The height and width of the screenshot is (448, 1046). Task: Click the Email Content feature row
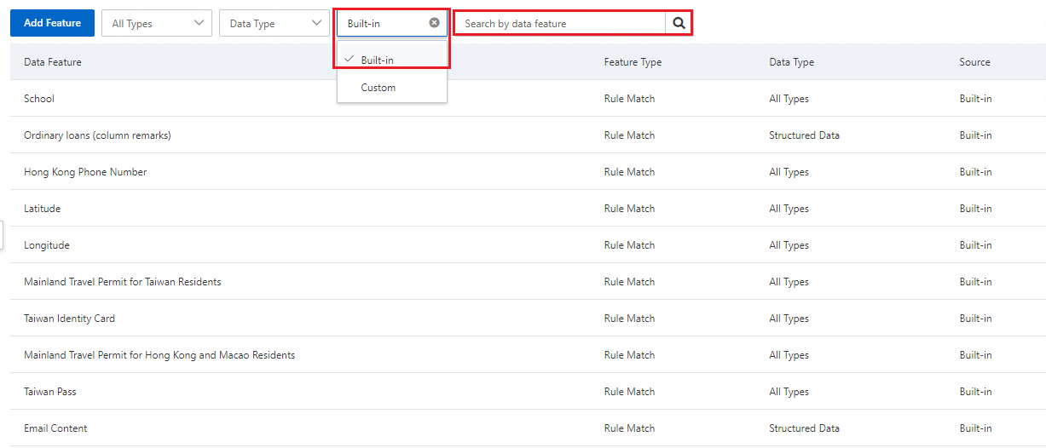pos(55,428)
